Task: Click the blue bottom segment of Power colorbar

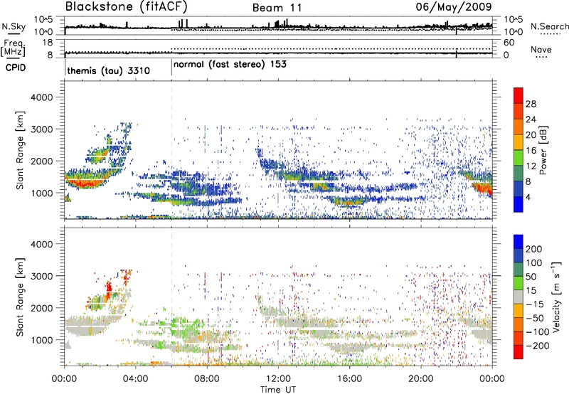Action: click(519, 204)
